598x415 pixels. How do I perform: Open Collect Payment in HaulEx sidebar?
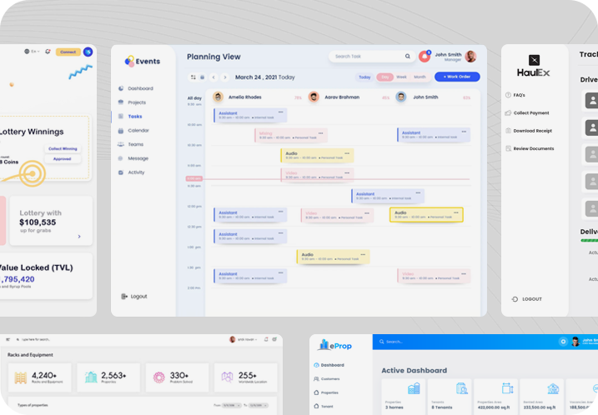click(x=527, y=112)
